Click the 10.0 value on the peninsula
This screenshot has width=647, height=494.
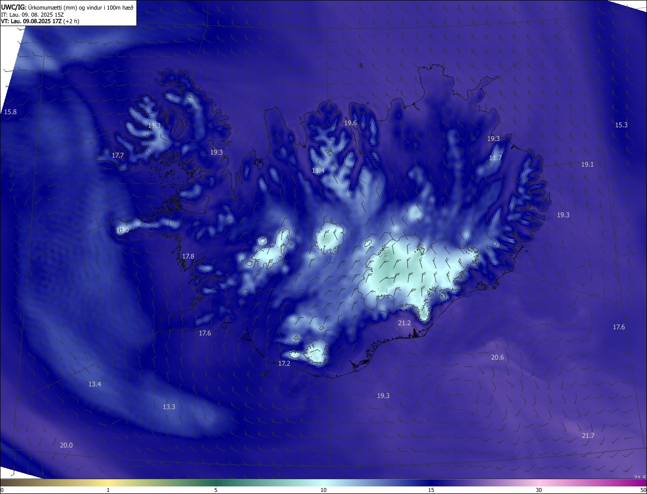point(123,230)
